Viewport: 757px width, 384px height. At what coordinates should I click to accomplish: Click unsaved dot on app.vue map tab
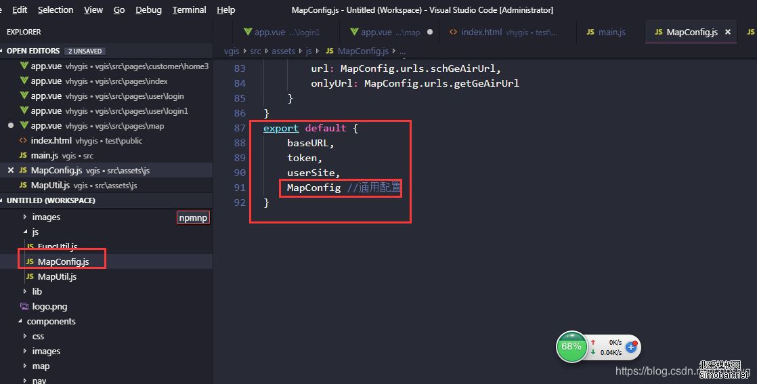tap(430, 32)
